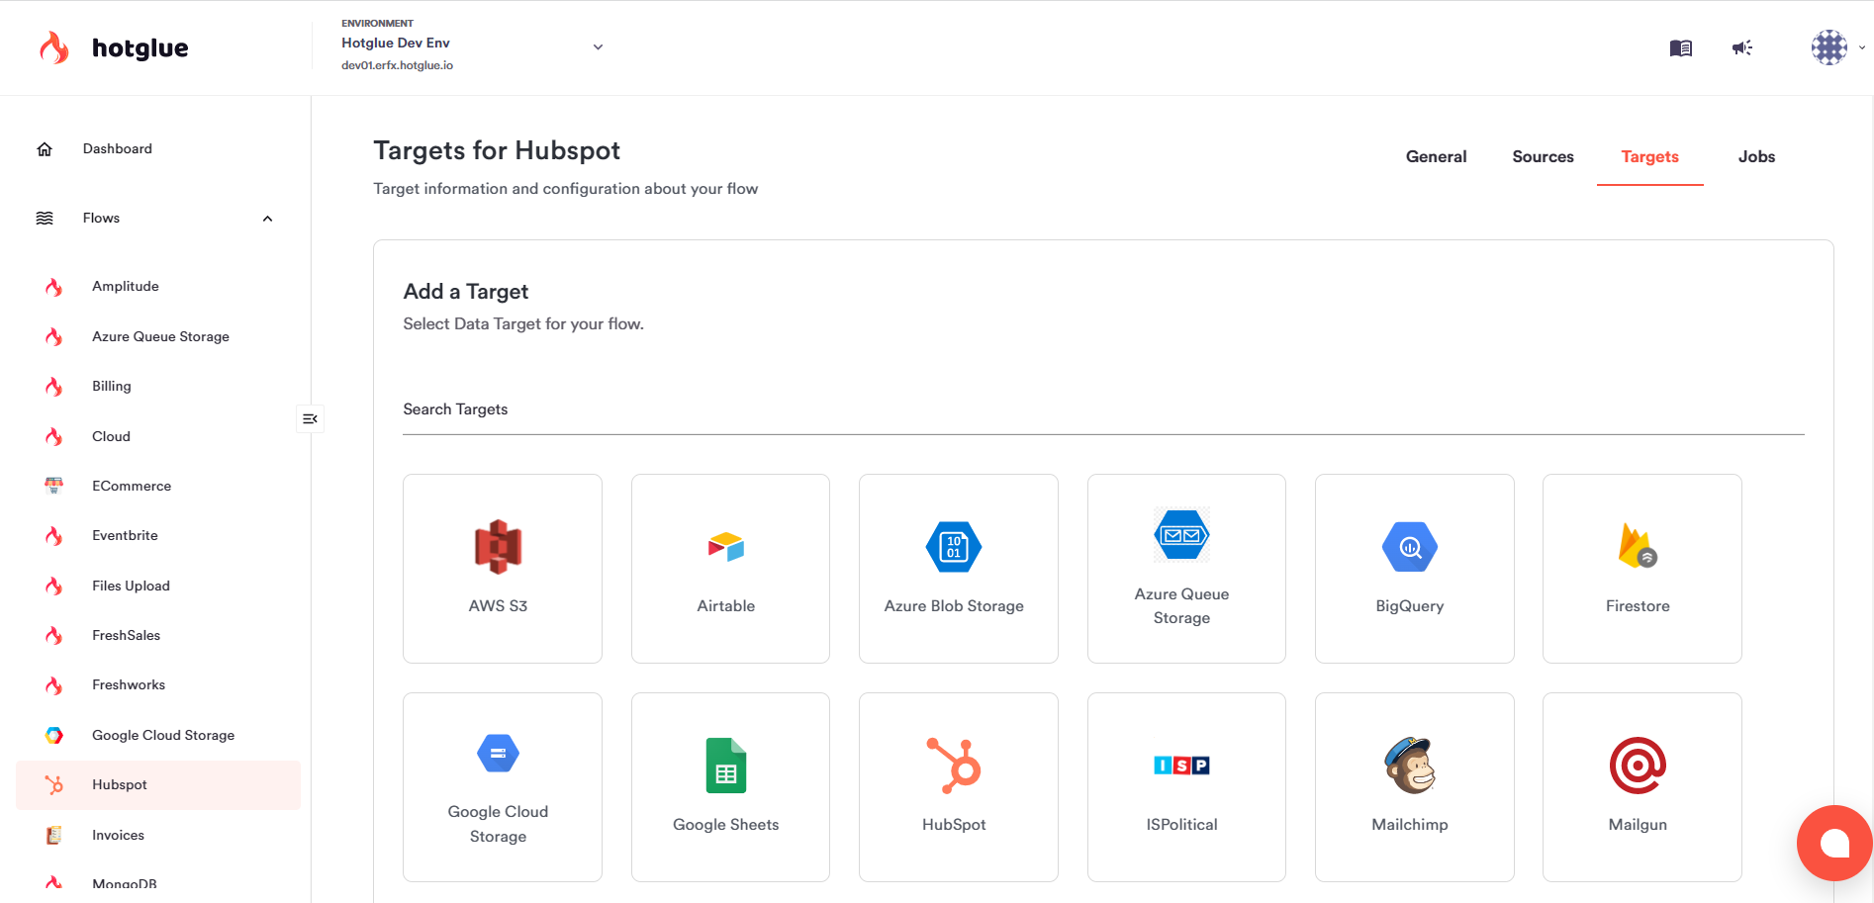Image resolution: width=1874 pixels, height=903 pixels.
Task: Click the Invoices flow label
Action: click(118, 835)
